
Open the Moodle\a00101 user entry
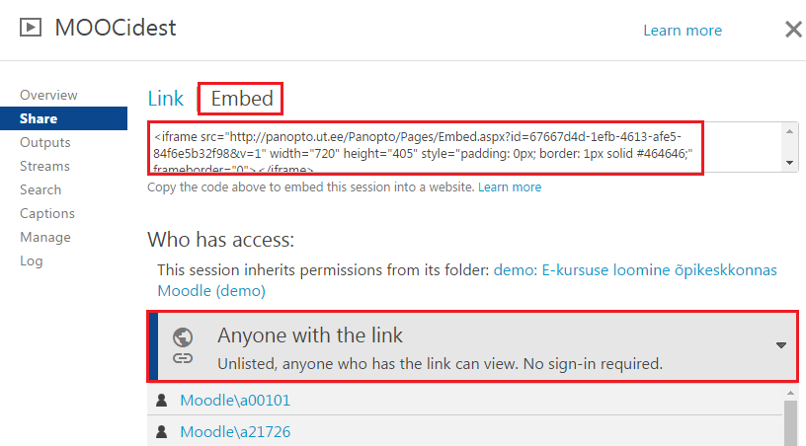[x=235, y=401]
